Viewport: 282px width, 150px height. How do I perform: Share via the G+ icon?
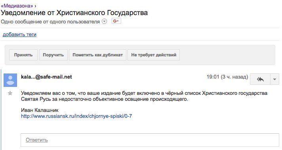(x=116, y=21)
